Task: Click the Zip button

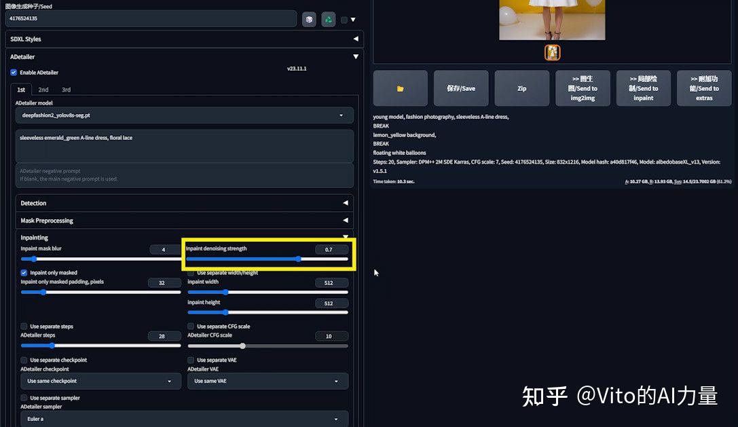Action: point(521,88)
